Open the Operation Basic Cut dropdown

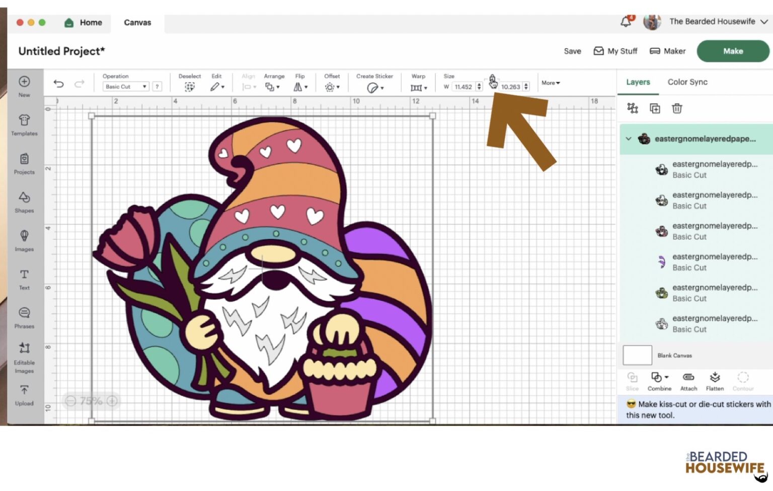tap(125, 87)
